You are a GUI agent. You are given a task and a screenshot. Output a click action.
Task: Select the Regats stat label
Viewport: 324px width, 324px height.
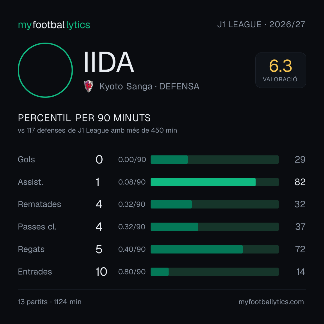pyautogui.click(x=31, y=249)
